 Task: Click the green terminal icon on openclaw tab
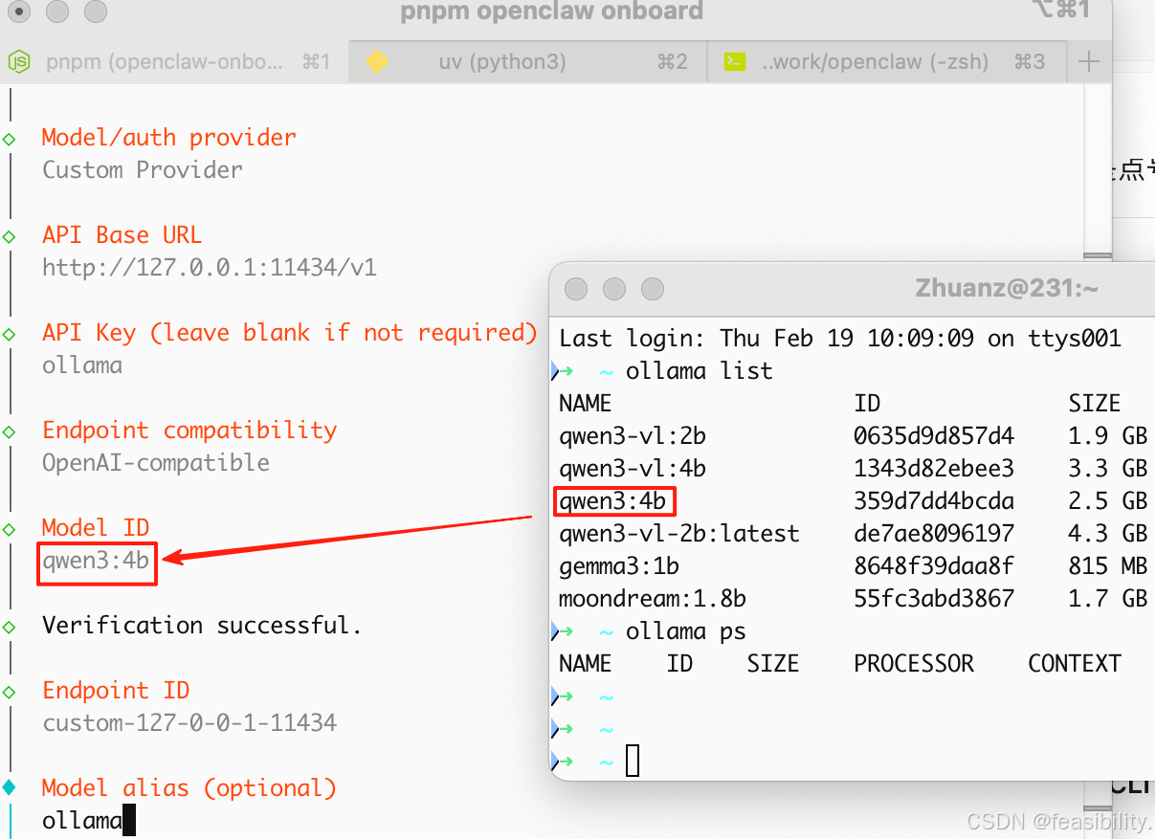pyautogui.click(x=735, y=62)
